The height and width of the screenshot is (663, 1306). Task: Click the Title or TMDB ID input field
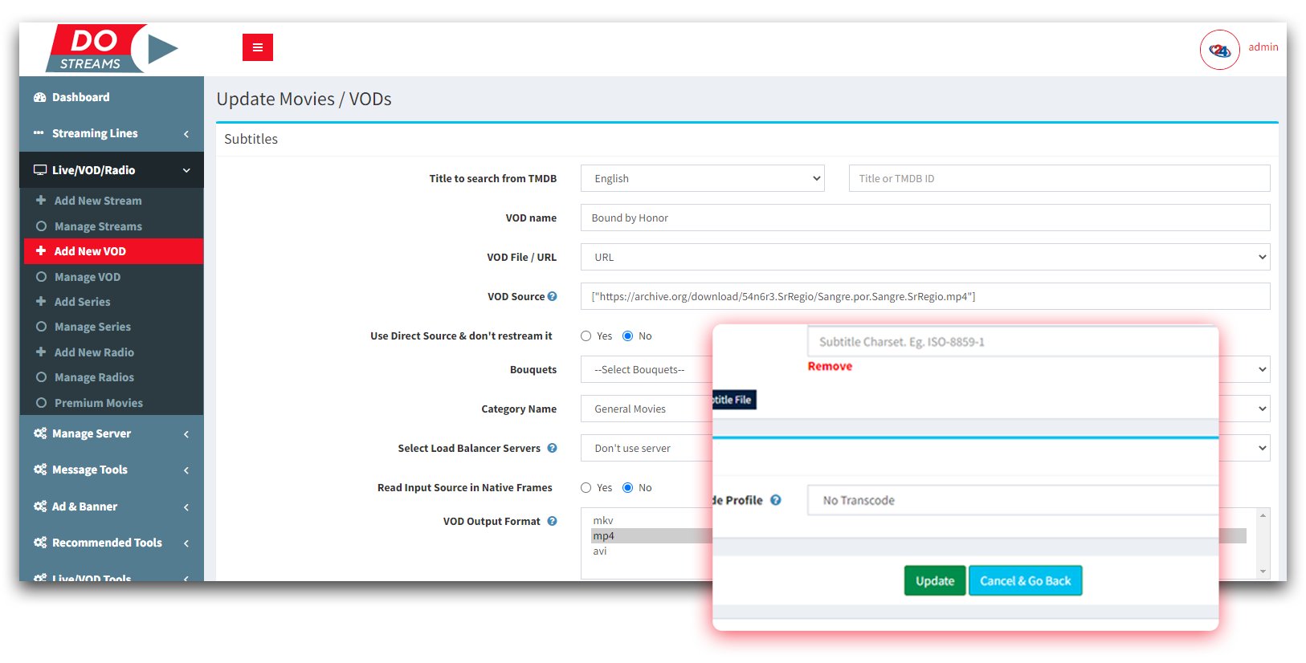[x=1059, y=178]
